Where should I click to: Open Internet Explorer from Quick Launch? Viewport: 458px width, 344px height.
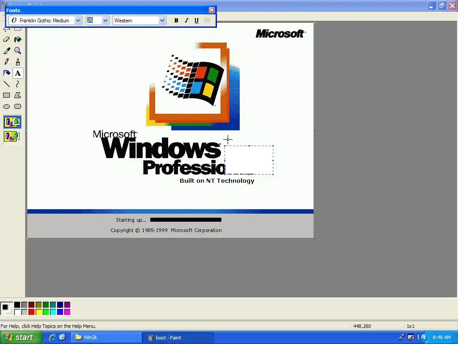[52, 337]
